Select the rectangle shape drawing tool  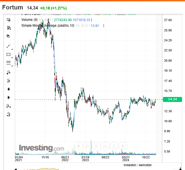tap(9, 54)
